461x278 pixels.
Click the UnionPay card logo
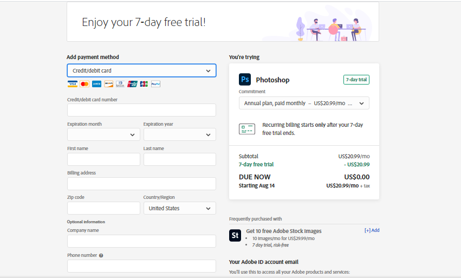click(x=132, y=84)
